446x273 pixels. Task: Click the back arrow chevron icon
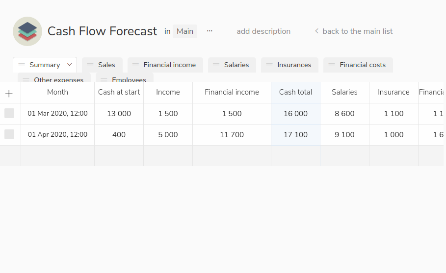click(316, 31)
